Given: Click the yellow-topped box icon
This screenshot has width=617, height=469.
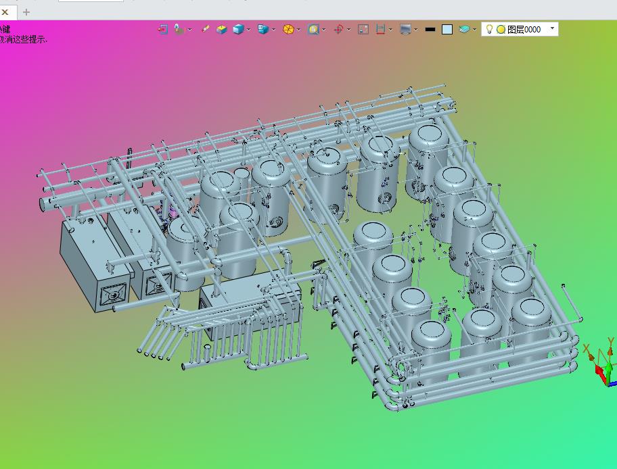Looking at the screenshot, I should [222, 29].
